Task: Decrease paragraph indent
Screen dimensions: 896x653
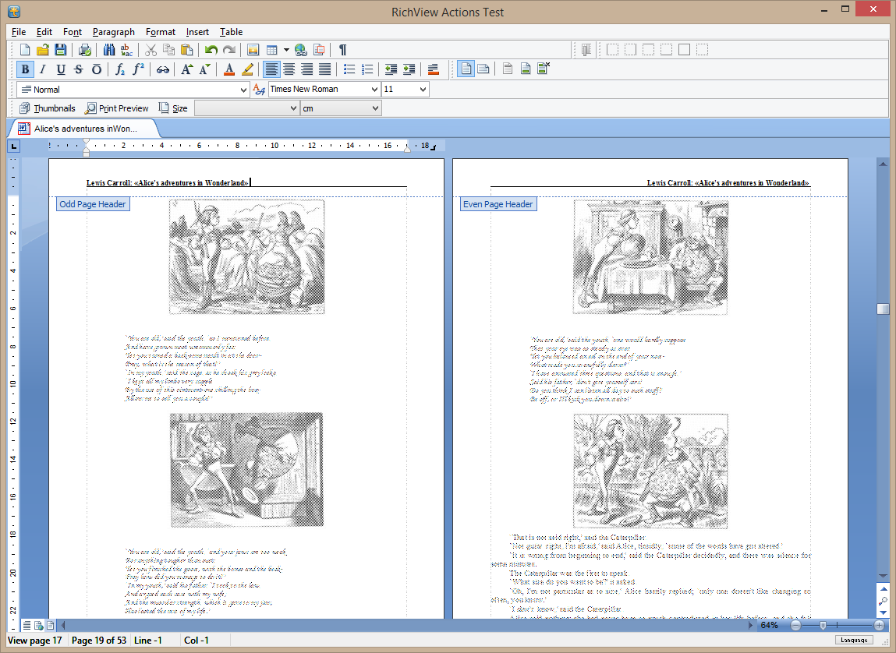Action: click(391, 69)
